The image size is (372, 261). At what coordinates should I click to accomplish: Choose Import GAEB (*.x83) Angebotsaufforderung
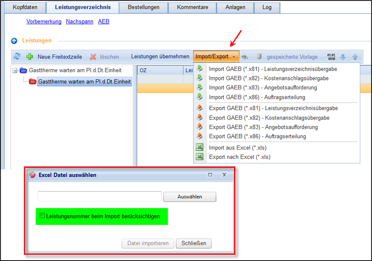pos(263,88)
